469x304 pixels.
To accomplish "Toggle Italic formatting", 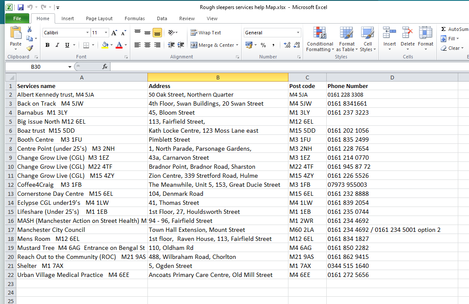I will [57, 45].
